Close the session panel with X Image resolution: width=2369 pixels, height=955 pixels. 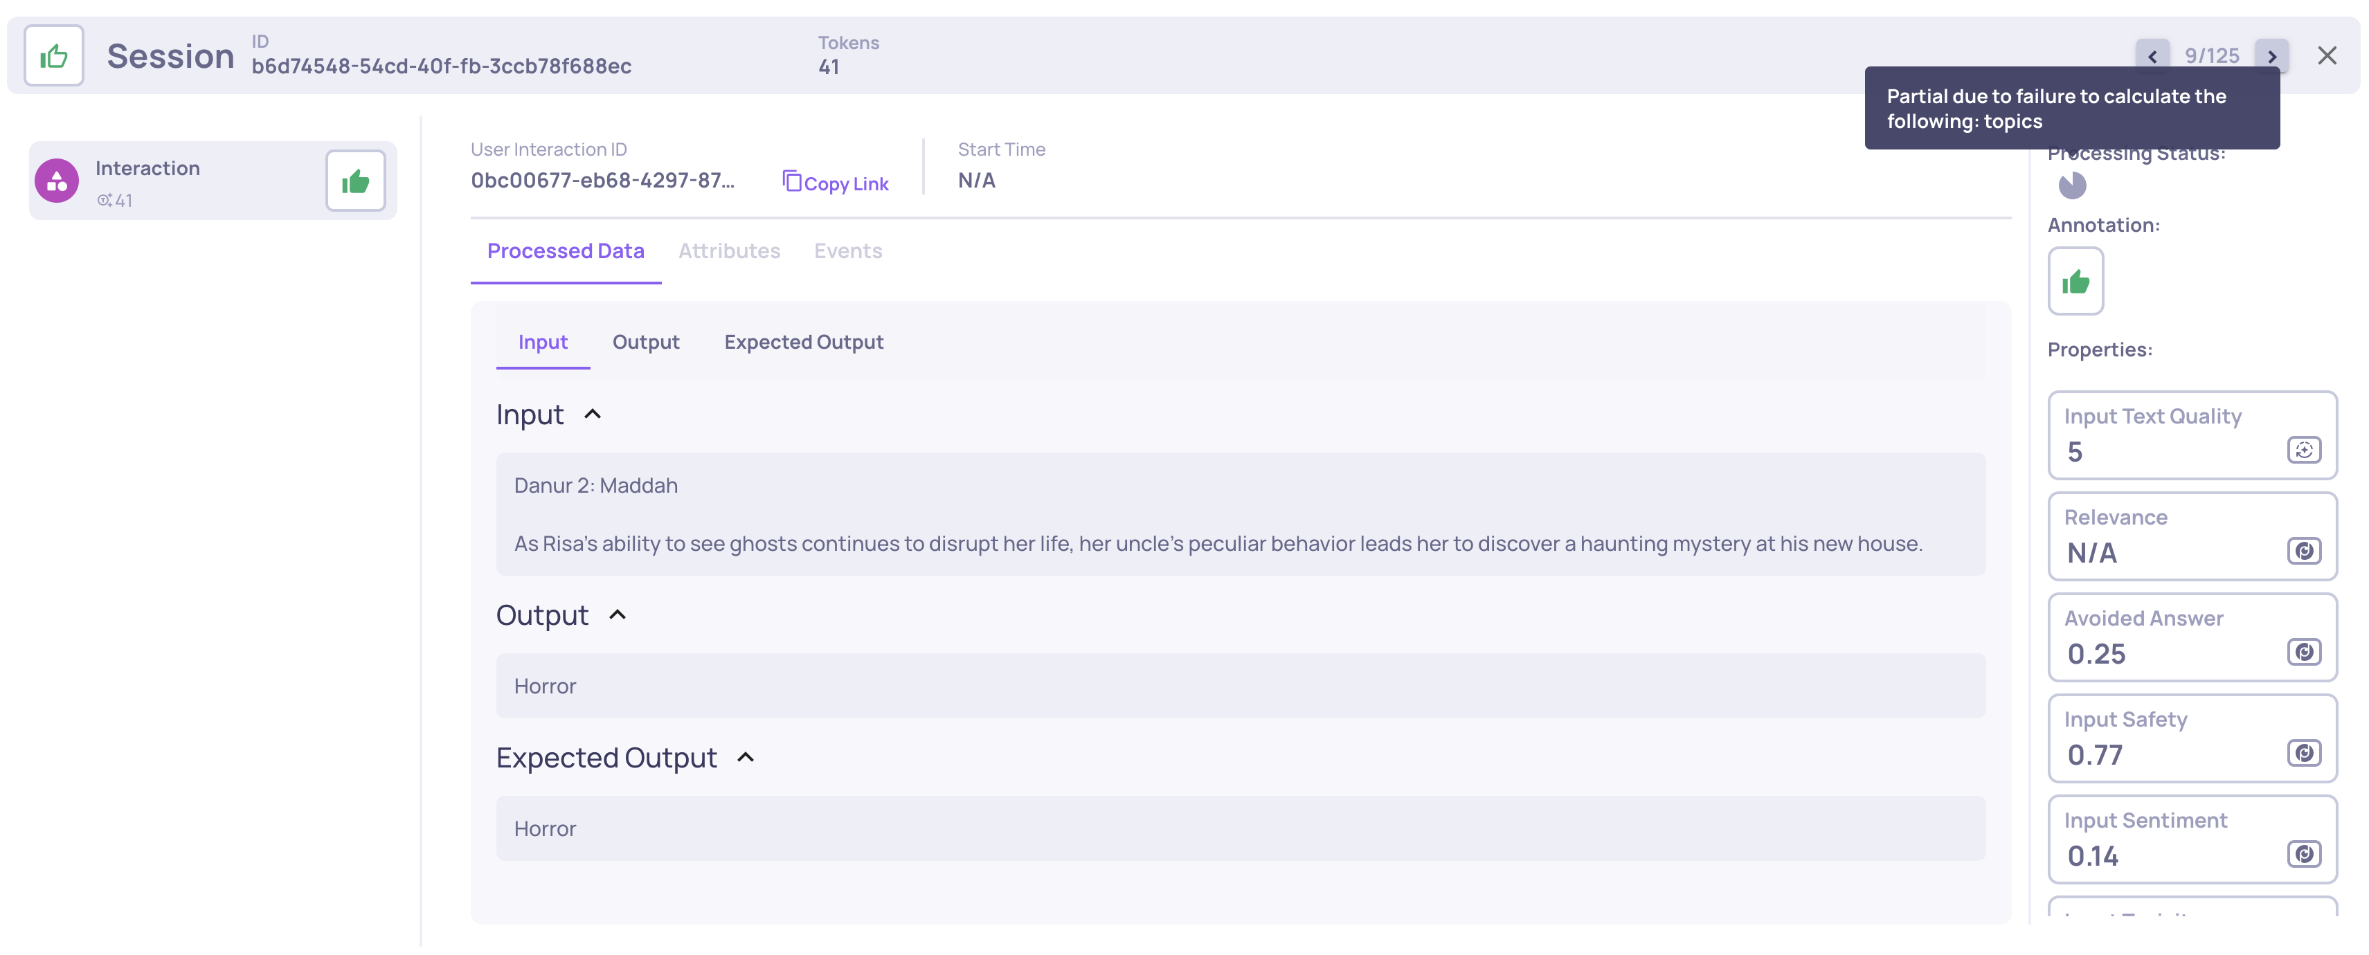(x=2327, y=56)
